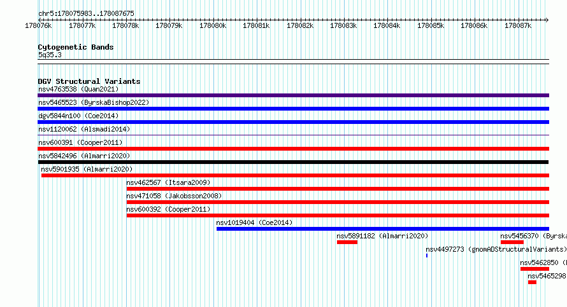The width and height of the screenshot is (567, 307).
Task: Click the DGV Structural Variants track title
Action: pyautogui.click(x=89, y=81)
